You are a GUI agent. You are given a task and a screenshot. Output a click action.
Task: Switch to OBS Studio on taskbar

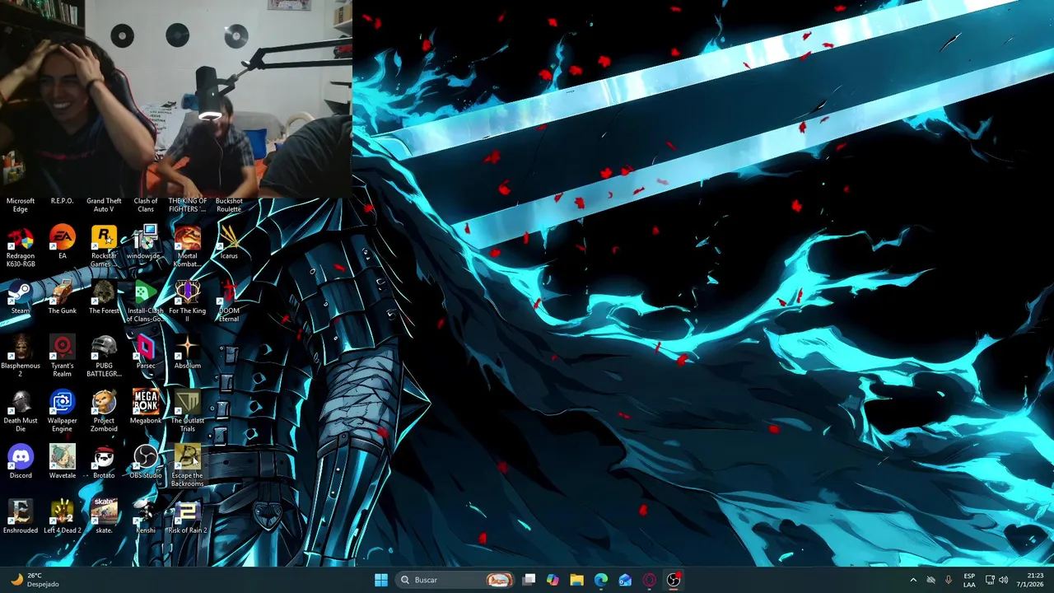674,580
